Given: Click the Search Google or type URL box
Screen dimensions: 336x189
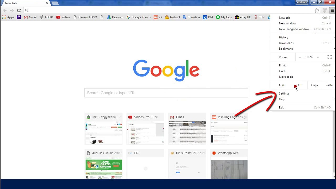Looking at the screenshot, I should (x=166, y=93).
